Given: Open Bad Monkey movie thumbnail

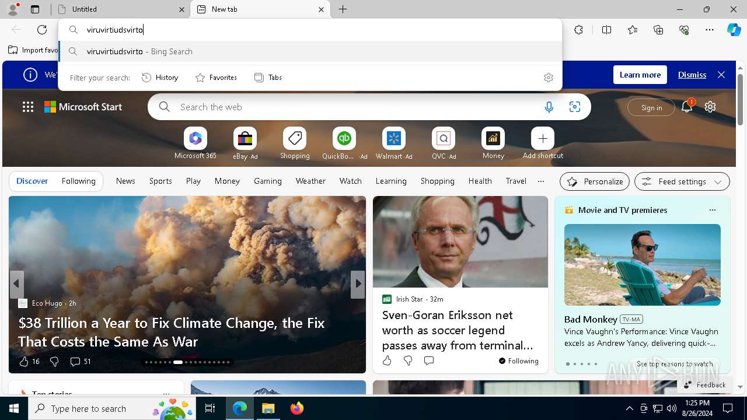Looking at the screenshot, I should (x=643, y=265).
